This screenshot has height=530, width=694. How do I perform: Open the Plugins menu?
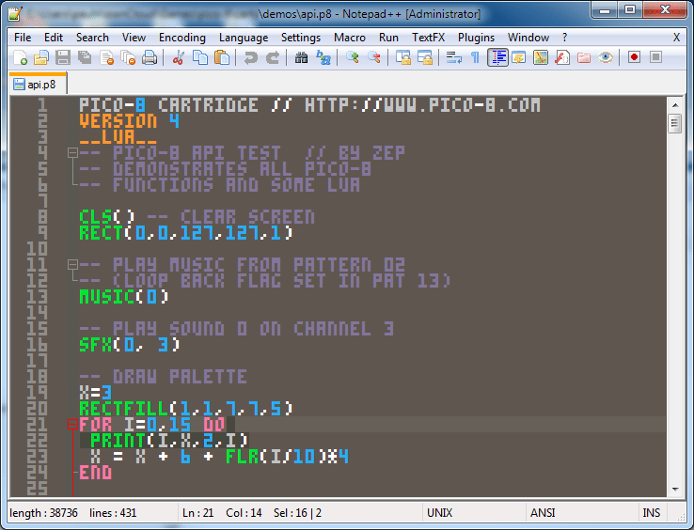tap(476, 38)
